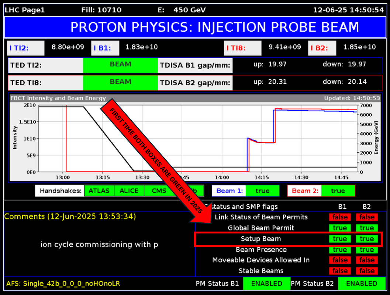This screenshot has width=390, height=295.
Task: Click the PROTON PHYSICS: INJECTION PROBE BEAM banner
Action: coord(195,27)
